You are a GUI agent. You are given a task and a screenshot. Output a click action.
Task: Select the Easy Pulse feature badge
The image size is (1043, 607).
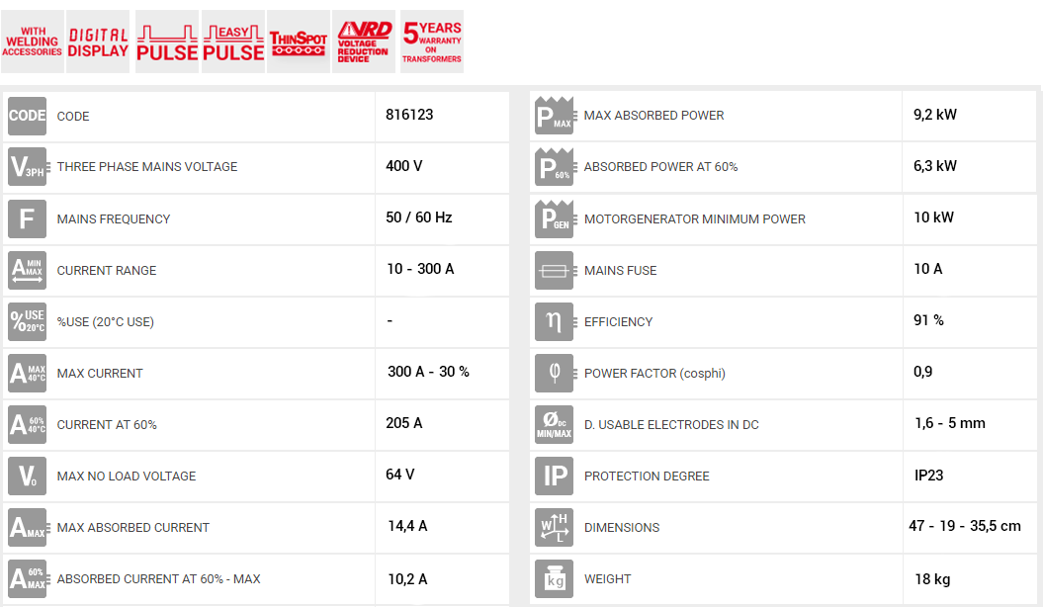click(x=232, y=42)
